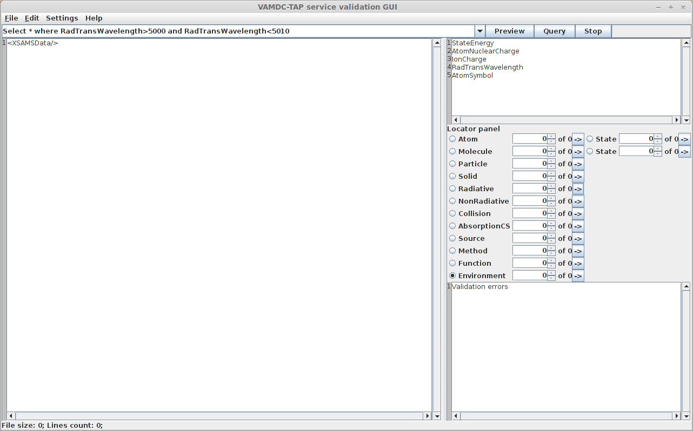
Task: Go to NonRadiative element with arrow button
Action: [x=578, y=201]
